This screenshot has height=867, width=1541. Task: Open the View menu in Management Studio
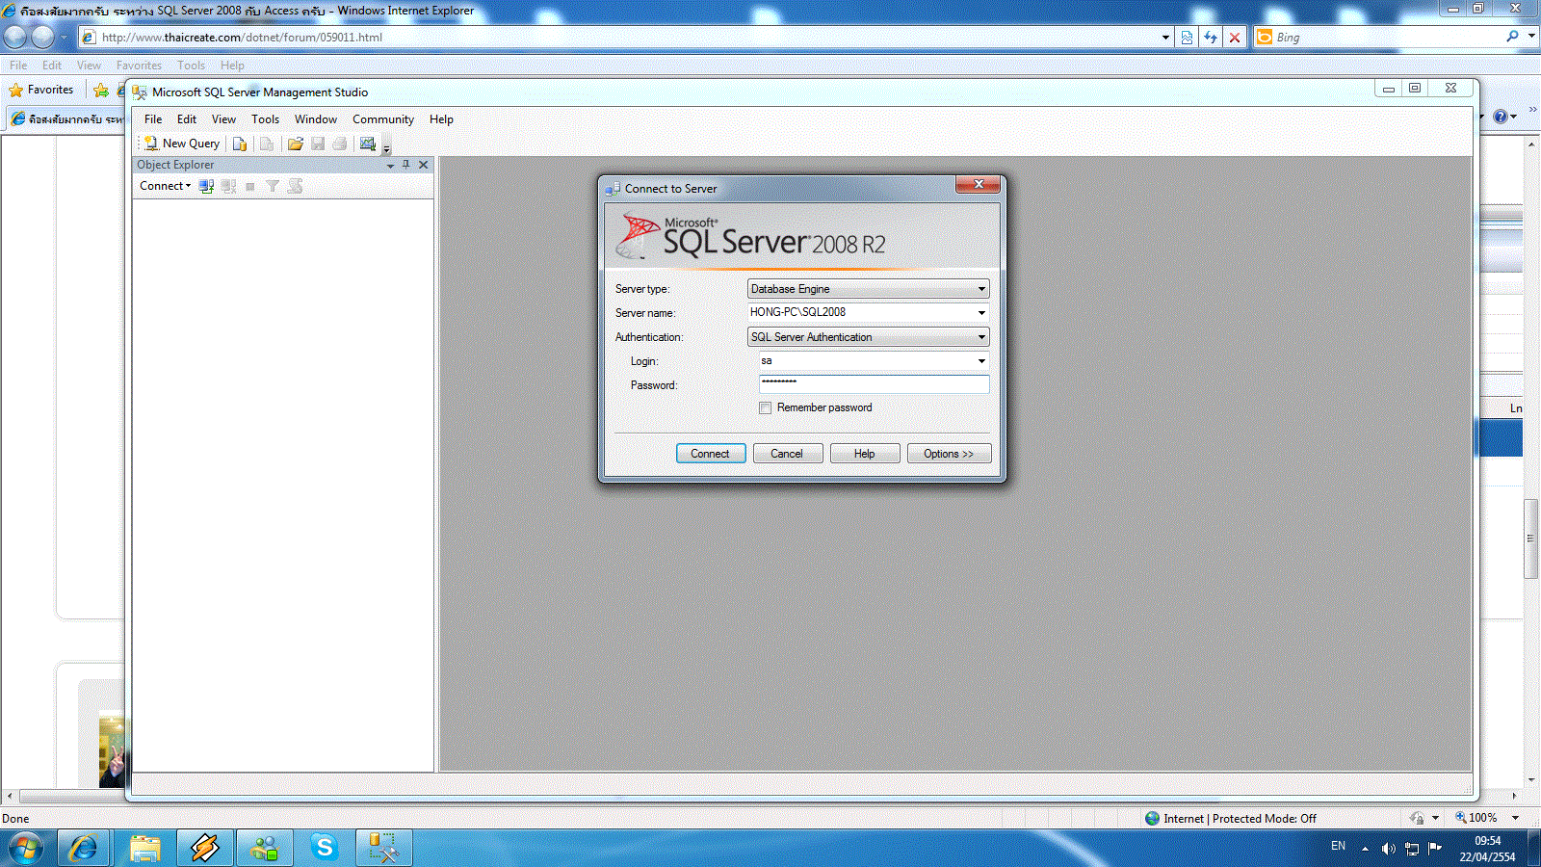pyautogui.click(x=223, y=119)
